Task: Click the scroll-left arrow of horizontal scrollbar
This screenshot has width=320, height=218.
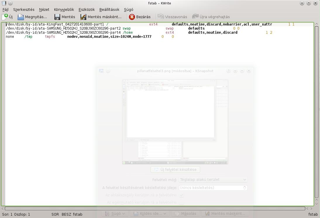Action: [x=3, y=209]
